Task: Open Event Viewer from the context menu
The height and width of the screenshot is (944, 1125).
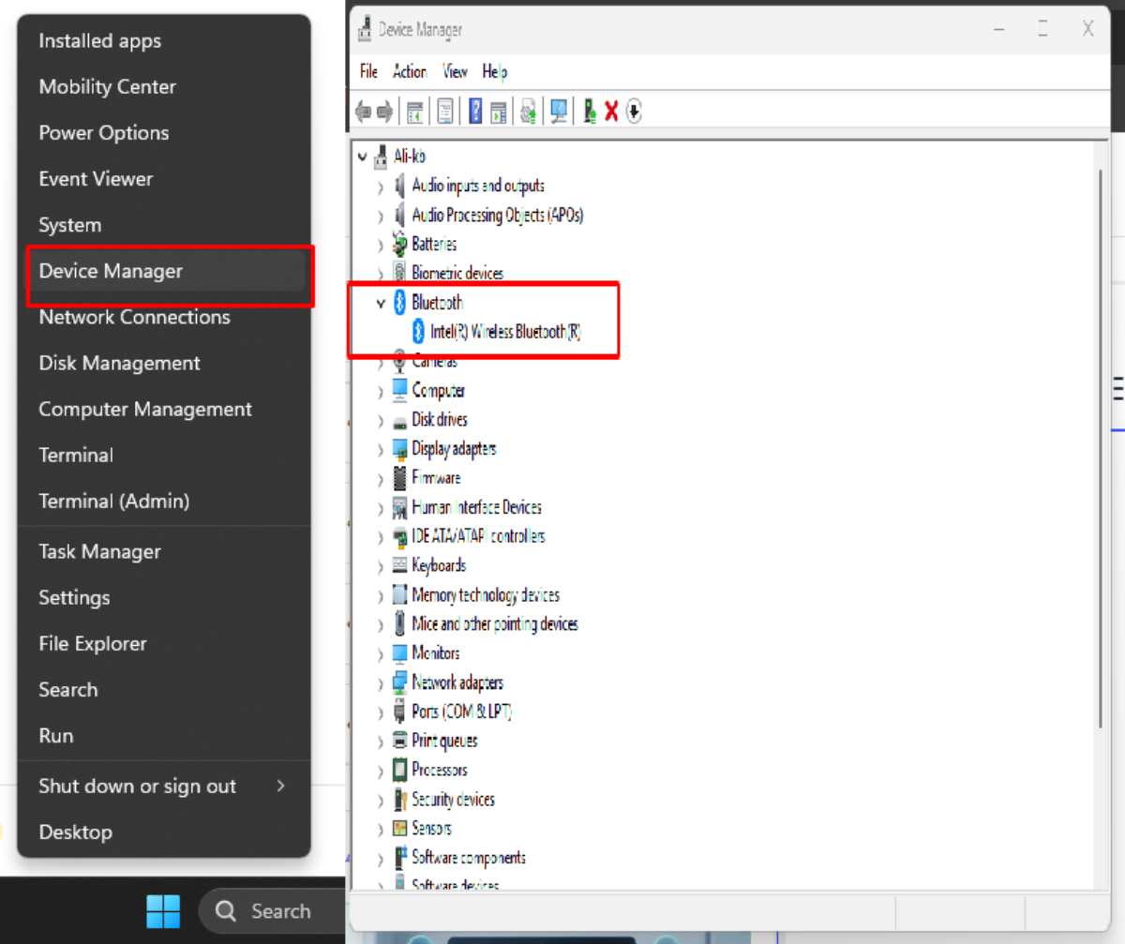Action: [x=164, y=178]
